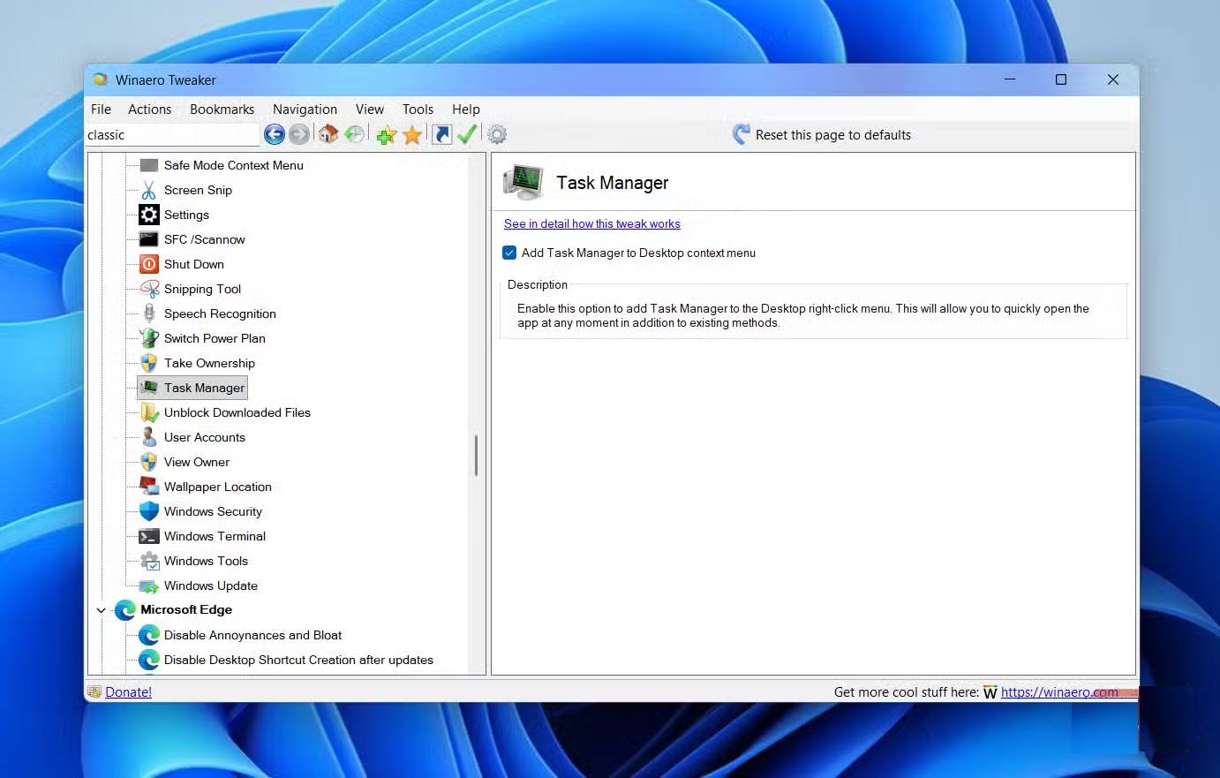
Task: Open the Tools menu
Action: 418,109
